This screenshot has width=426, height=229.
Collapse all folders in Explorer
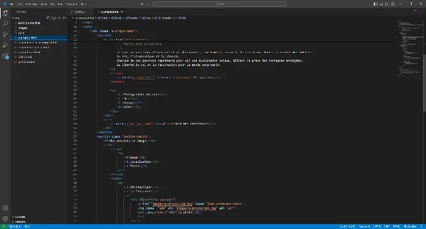pos(64,18)
